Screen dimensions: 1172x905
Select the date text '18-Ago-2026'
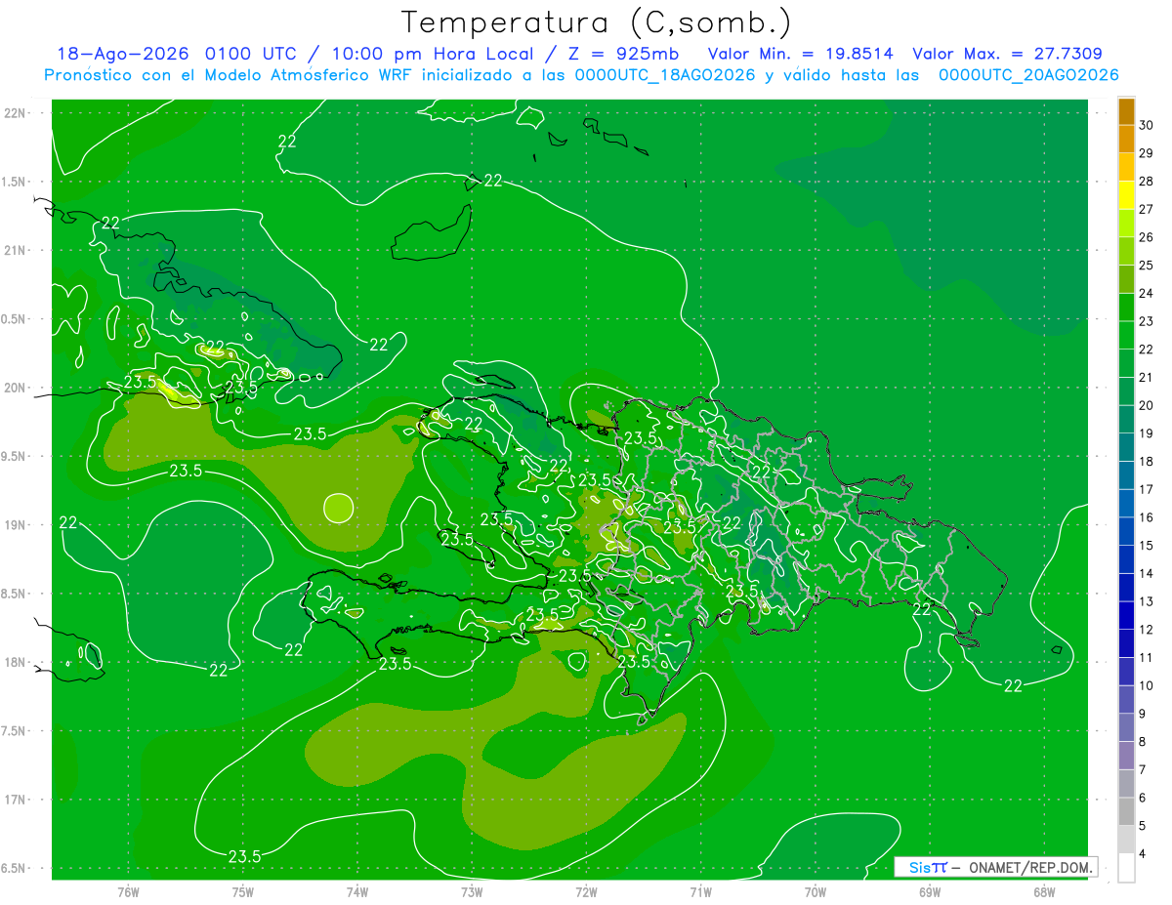121,54
